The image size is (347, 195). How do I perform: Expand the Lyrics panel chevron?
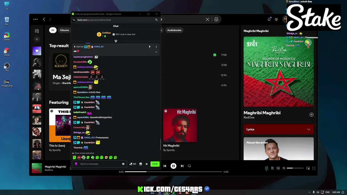tap(309, 129)
